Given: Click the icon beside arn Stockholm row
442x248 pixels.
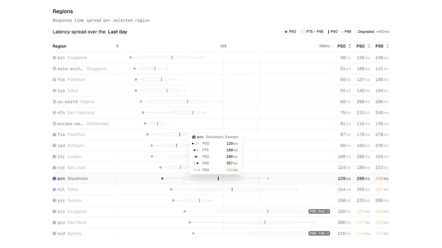Looking at the screenshot, I should point(55,179).
